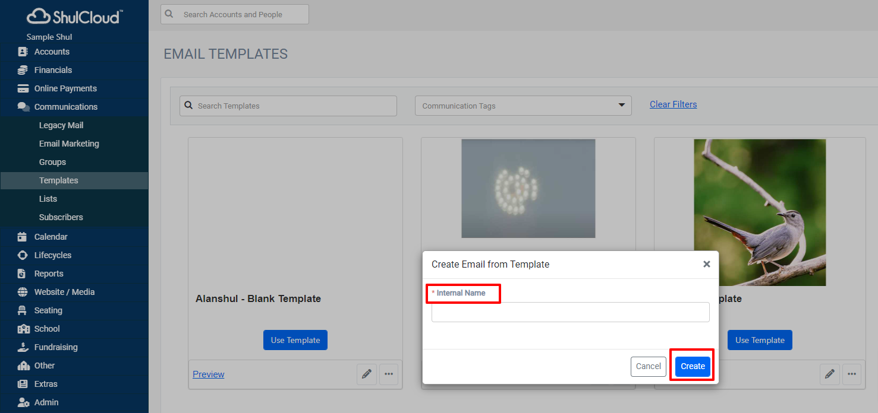
Task: Click Create in the template dialog
Action: pyautogui.click(x=692, y=366)
